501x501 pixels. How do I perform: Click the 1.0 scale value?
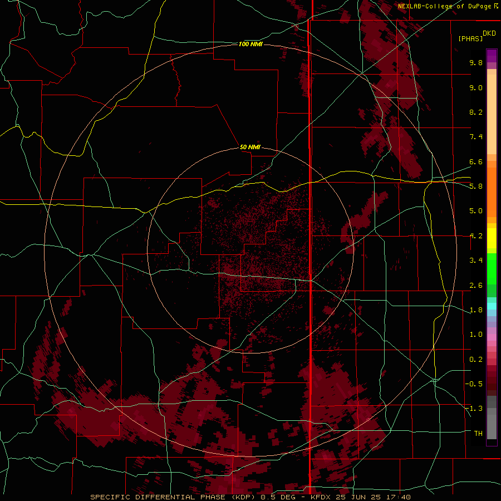(x=476, y=335)
